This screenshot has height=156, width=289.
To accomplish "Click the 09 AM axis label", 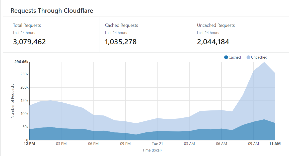I will point(253,144).
